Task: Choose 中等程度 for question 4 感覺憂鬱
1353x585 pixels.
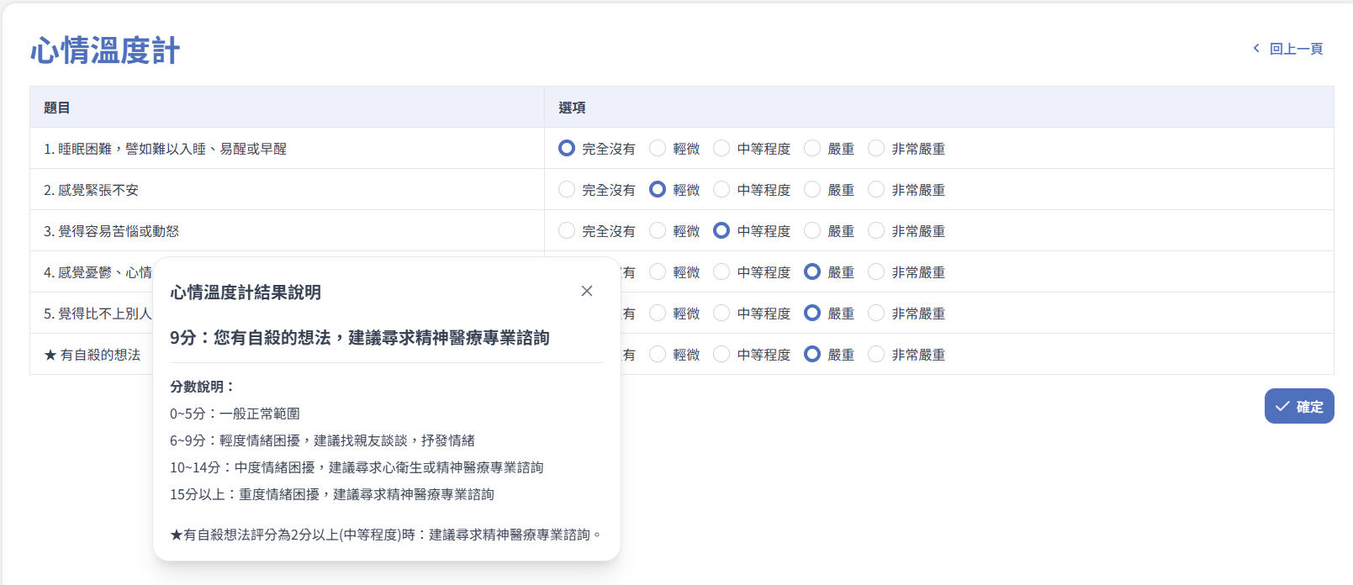Action: pos(721,272)
